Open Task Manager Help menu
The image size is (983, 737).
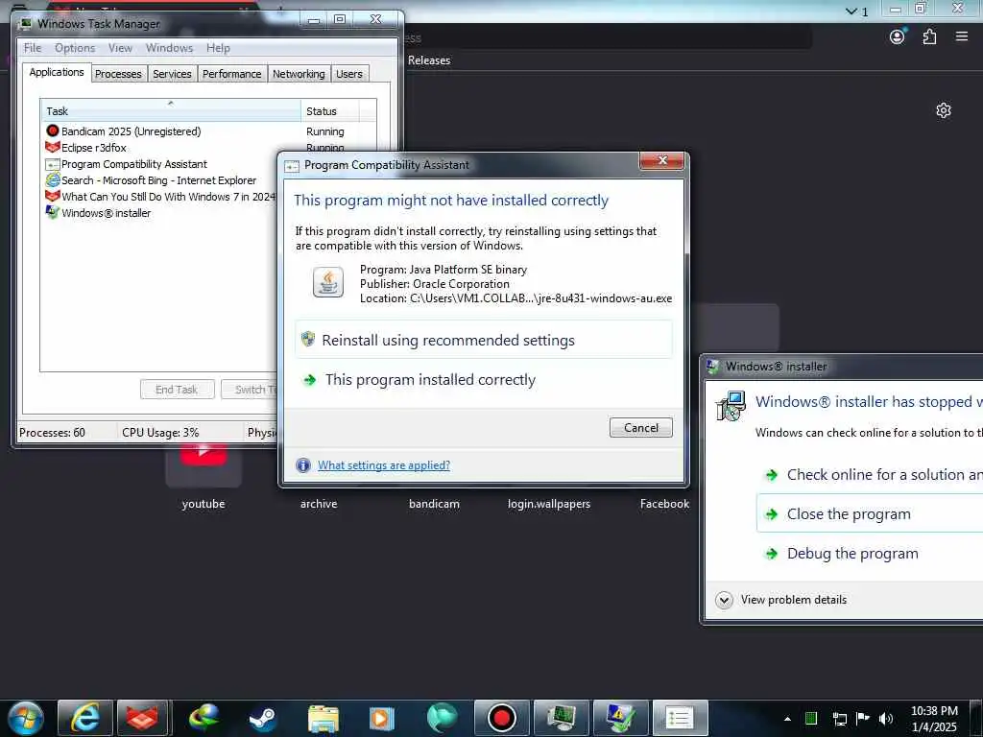coord(218,48)
